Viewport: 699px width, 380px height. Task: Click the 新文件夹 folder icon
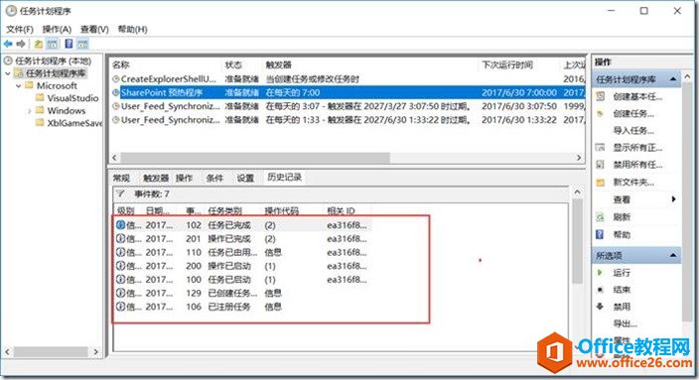(x=601, y=183)
